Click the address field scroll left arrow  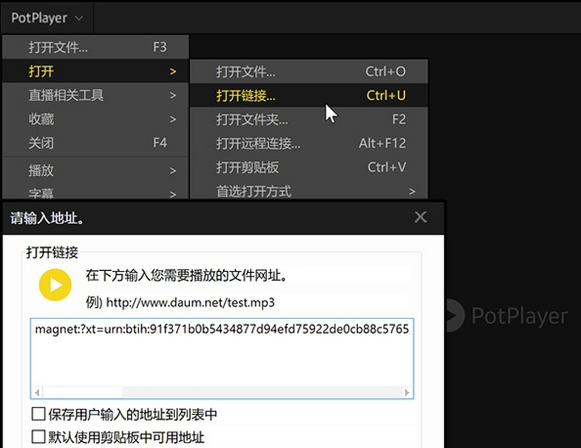point(37,392)
